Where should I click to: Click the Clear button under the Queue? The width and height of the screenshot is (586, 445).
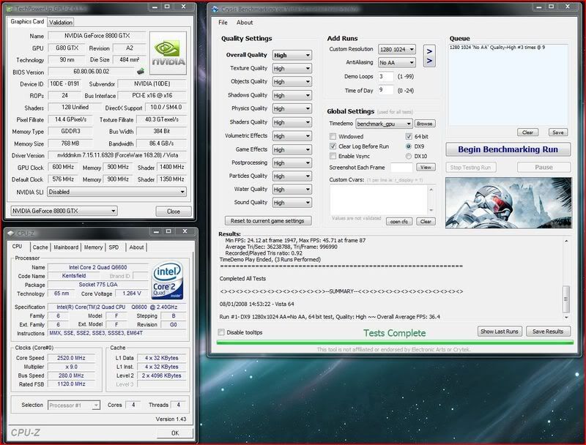click(527, 132)
